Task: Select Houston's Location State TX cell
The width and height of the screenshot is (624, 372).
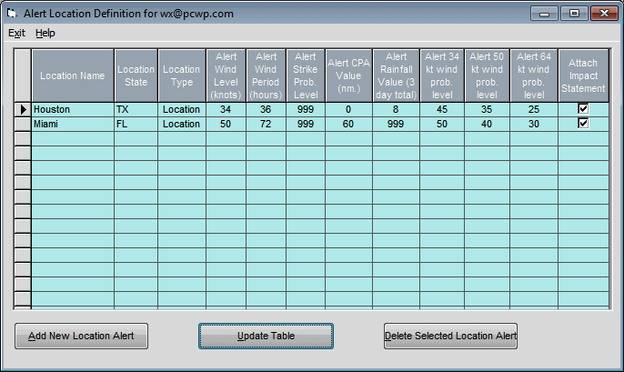Action: pos(136,109)
